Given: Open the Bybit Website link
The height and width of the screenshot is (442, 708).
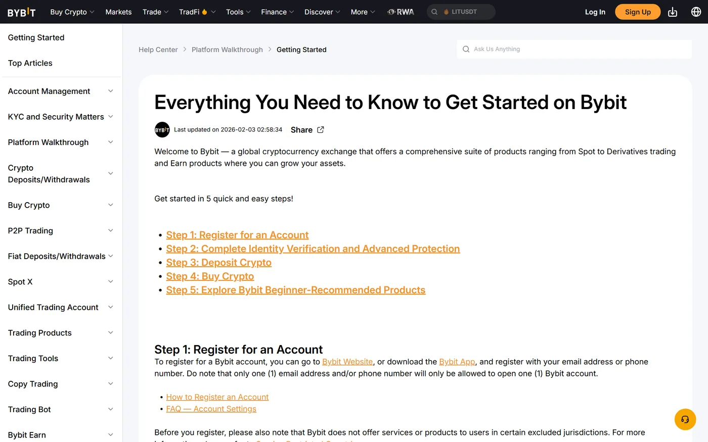Looking at the screenshot, I should tap(347, 362).
